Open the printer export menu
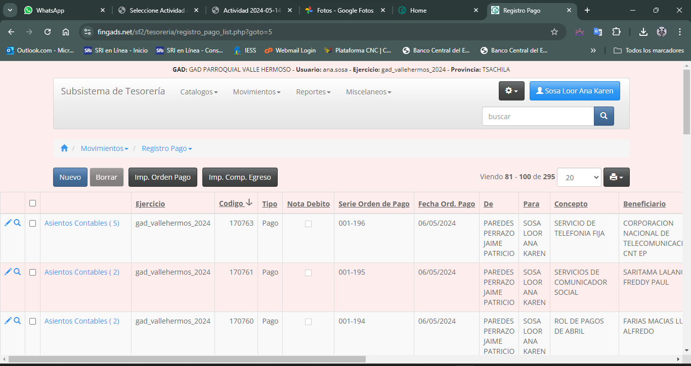The height and width of the screenshot is (366, 691). pyautogui.click(x=616, y=177)
